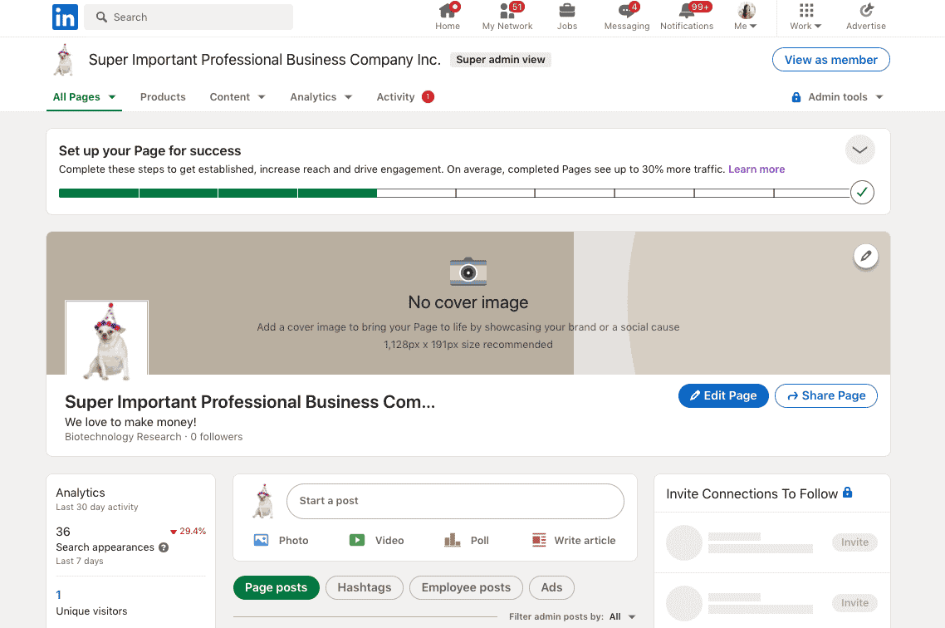Click the page setup progress bar
Screen dimensions: 945x628
pos(454,193)
